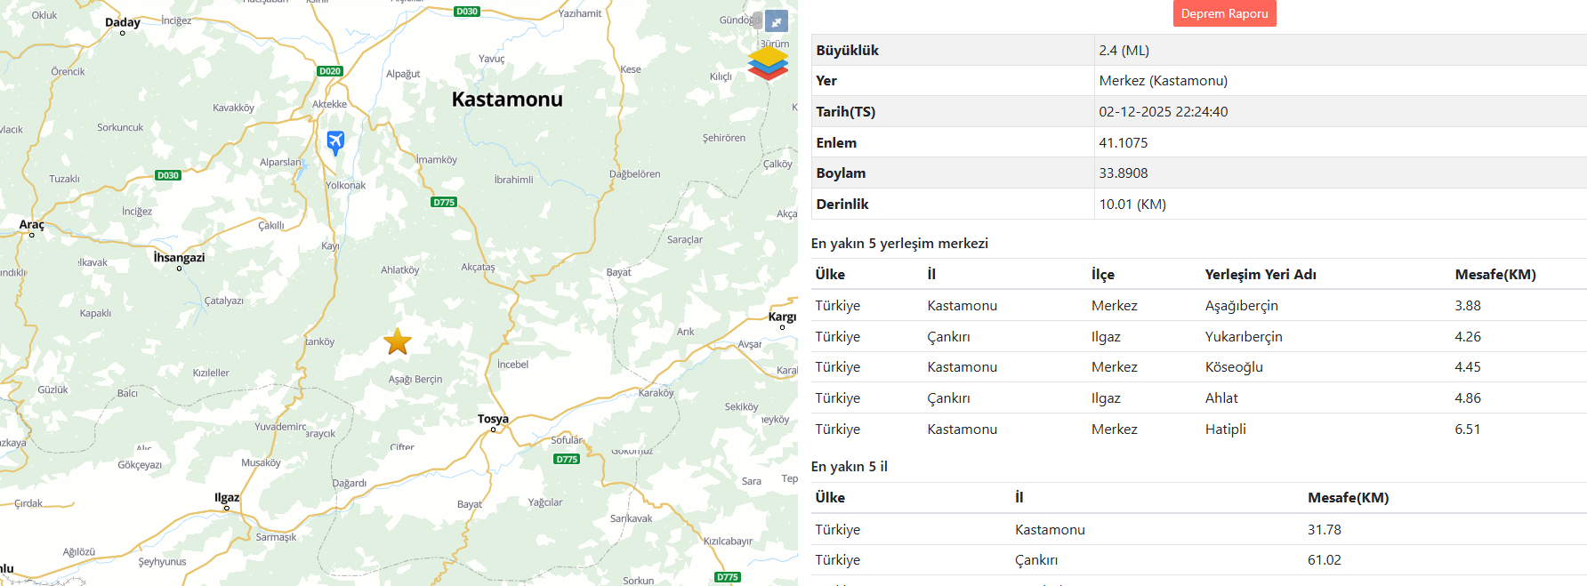Click the distance value 6.51
The height and width of the screenshot is (586, 1587).
[x=1468, y=429]
